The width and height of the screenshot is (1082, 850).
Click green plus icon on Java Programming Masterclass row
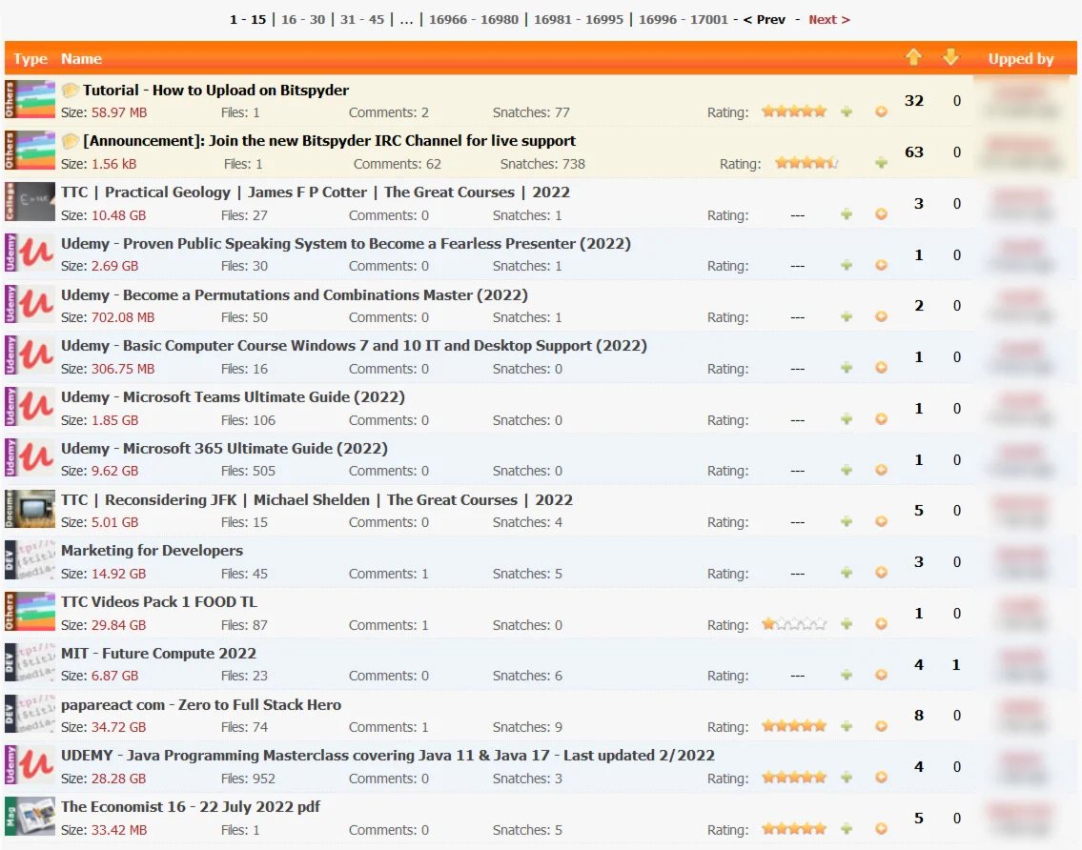847,778
